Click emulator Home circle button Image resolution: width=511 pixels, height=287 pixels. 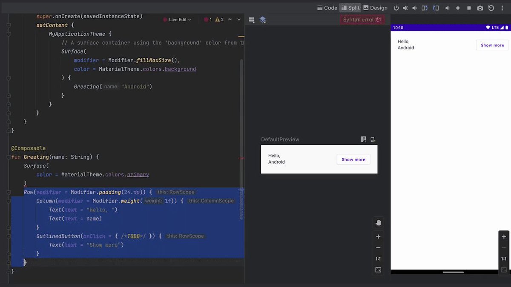458,8
